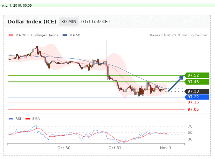Screen dimensions: 215x159
Task: Click the Oct 31 date axis label
Action: pyautogui.click(x=115, y=148)
